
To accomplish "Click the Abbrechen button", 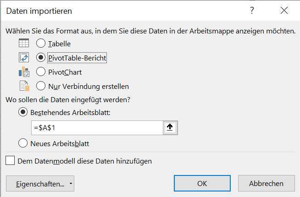I will point(267,183).
